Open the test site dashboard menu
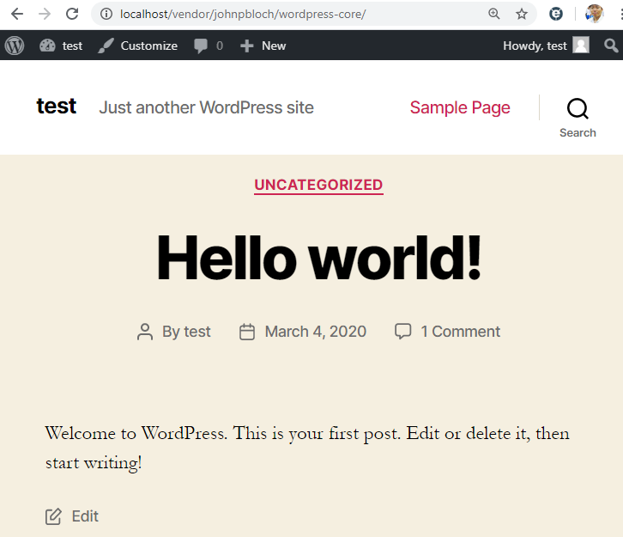The width and height of the screenshot is (623, 537). [61, 46]
